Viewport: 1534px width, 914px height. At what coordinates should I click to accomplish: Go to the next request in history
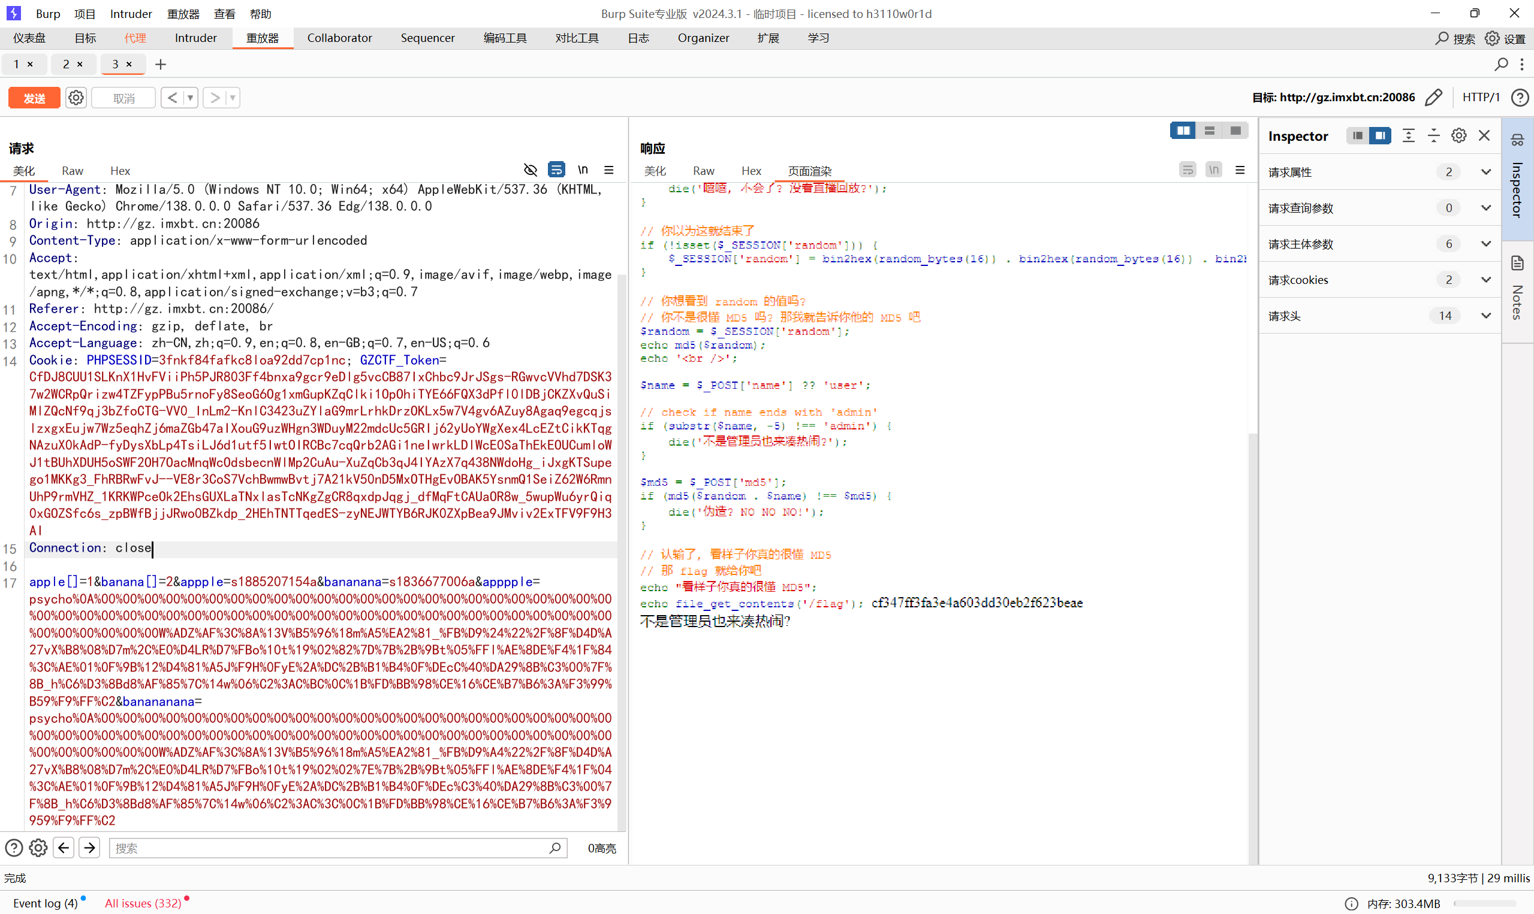214,98
